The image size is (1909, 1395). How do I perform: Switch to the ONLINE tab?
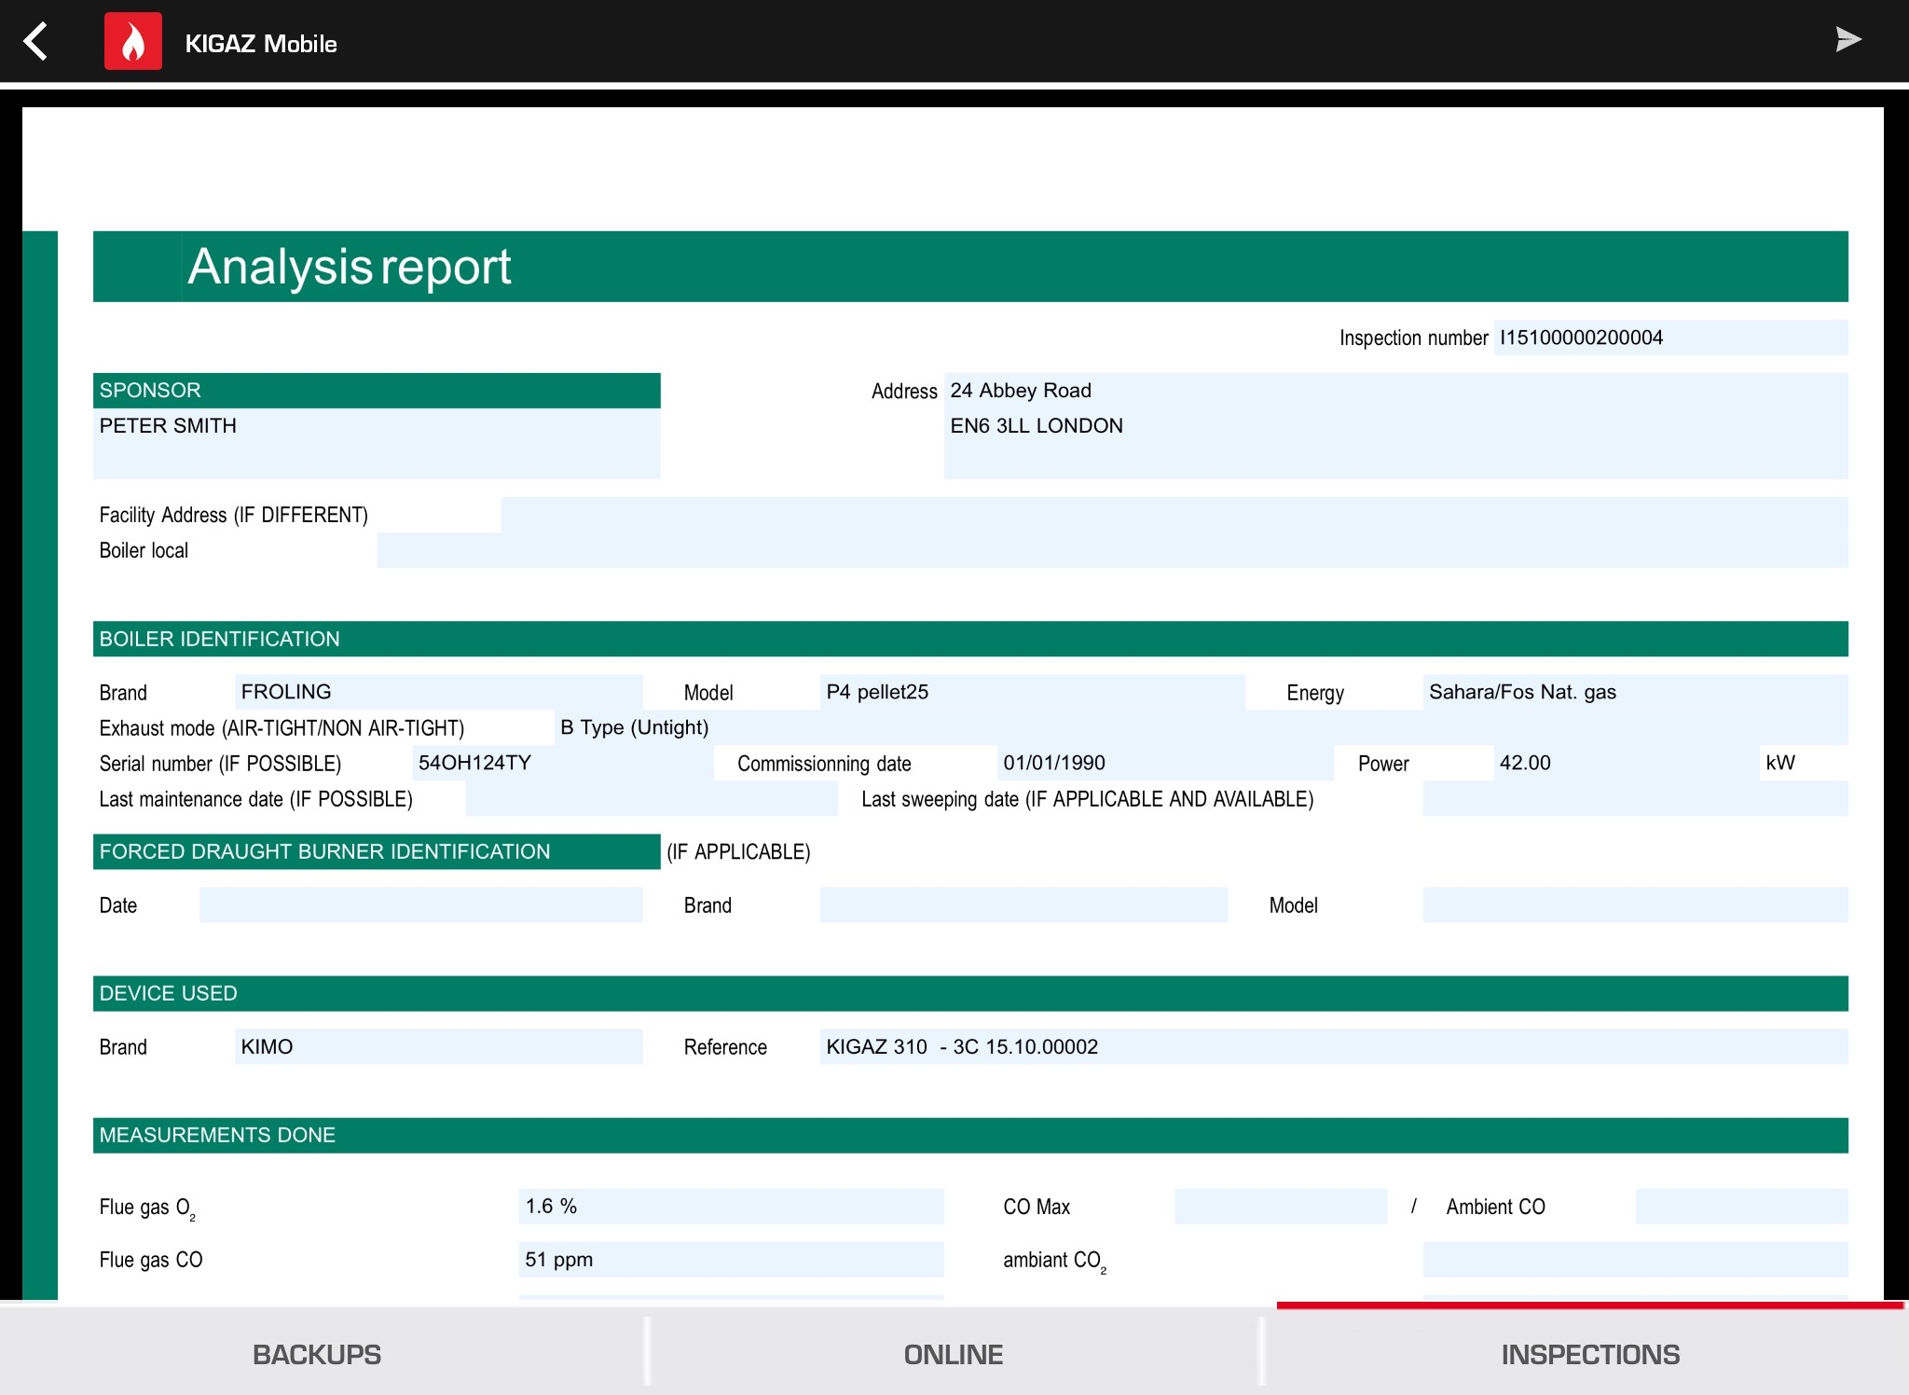click(x=954, y=1354)
